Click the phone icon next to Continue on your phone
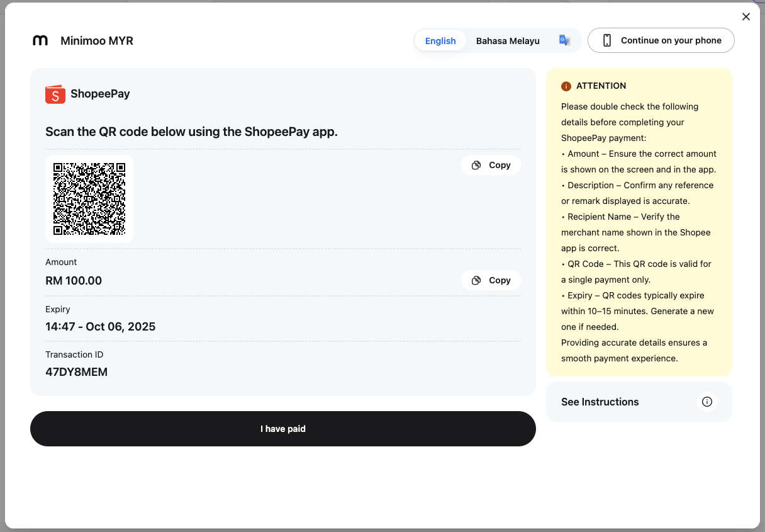 607,40
